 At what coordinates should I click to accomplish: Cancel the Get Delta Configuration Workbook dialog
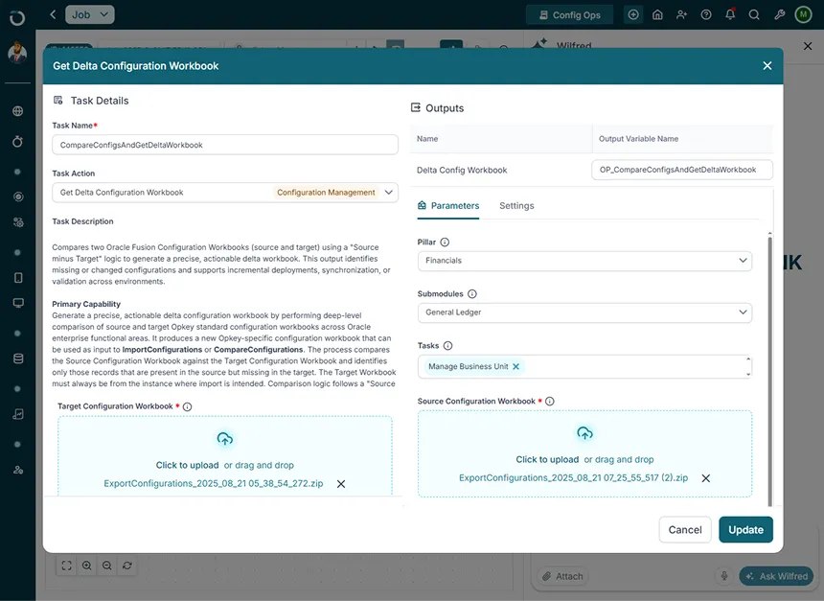pos(684,529)
